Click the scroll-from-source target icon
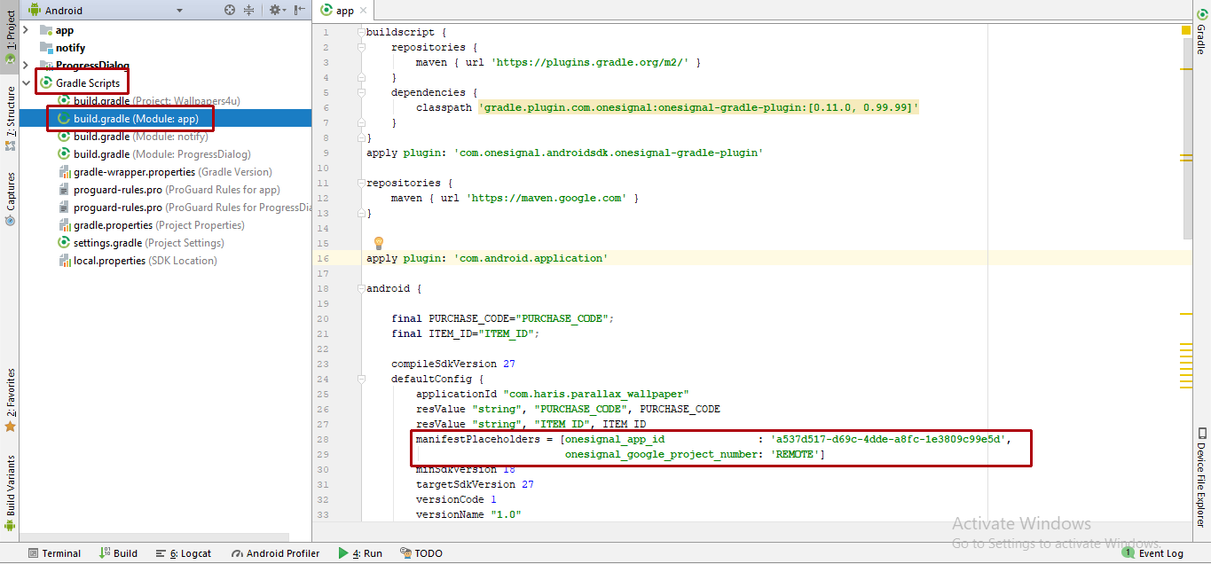This screenshot has width=1211, height=564. pos(230,10)
